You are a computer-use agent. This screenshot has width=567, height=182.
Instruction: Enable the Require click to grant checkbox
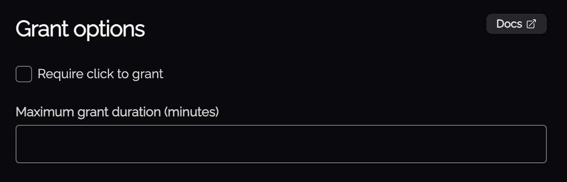[24, 74]
